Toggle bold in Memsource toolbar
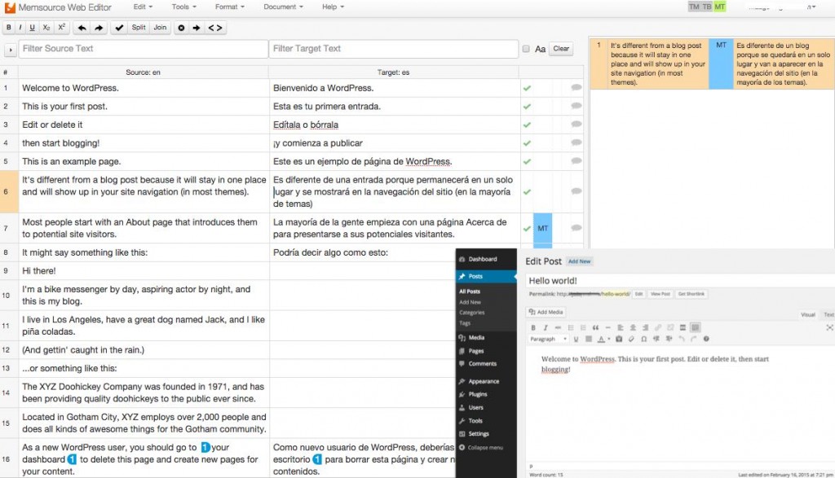Viewport: 835px width, 478px height. pos(8,28)
